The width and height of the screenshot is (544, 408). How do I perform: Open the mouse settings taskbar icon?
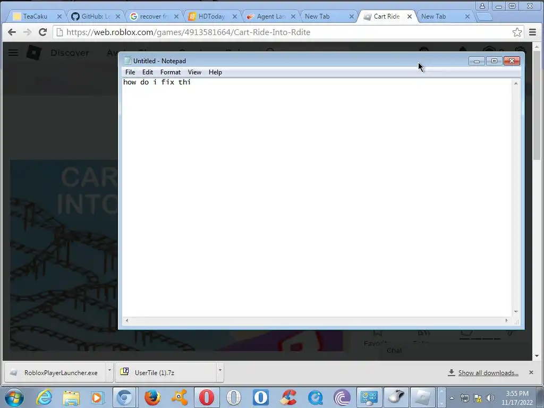(396, 397)
